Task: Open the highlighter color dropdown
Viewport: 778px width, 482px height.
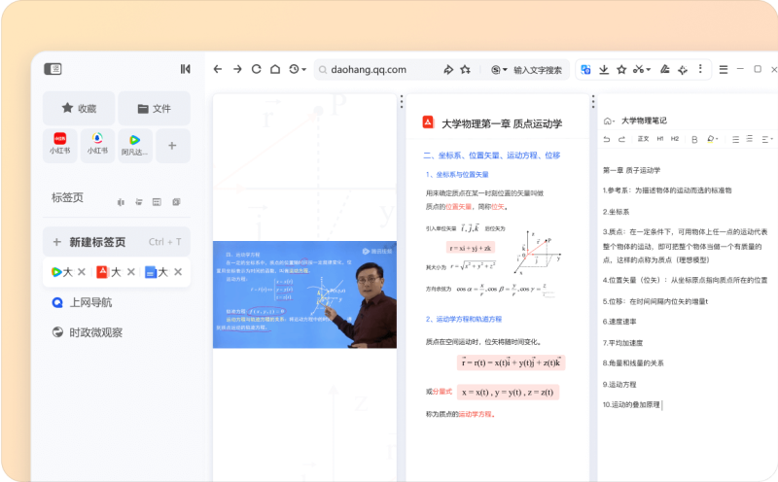Action: click(x=713, y=139)
